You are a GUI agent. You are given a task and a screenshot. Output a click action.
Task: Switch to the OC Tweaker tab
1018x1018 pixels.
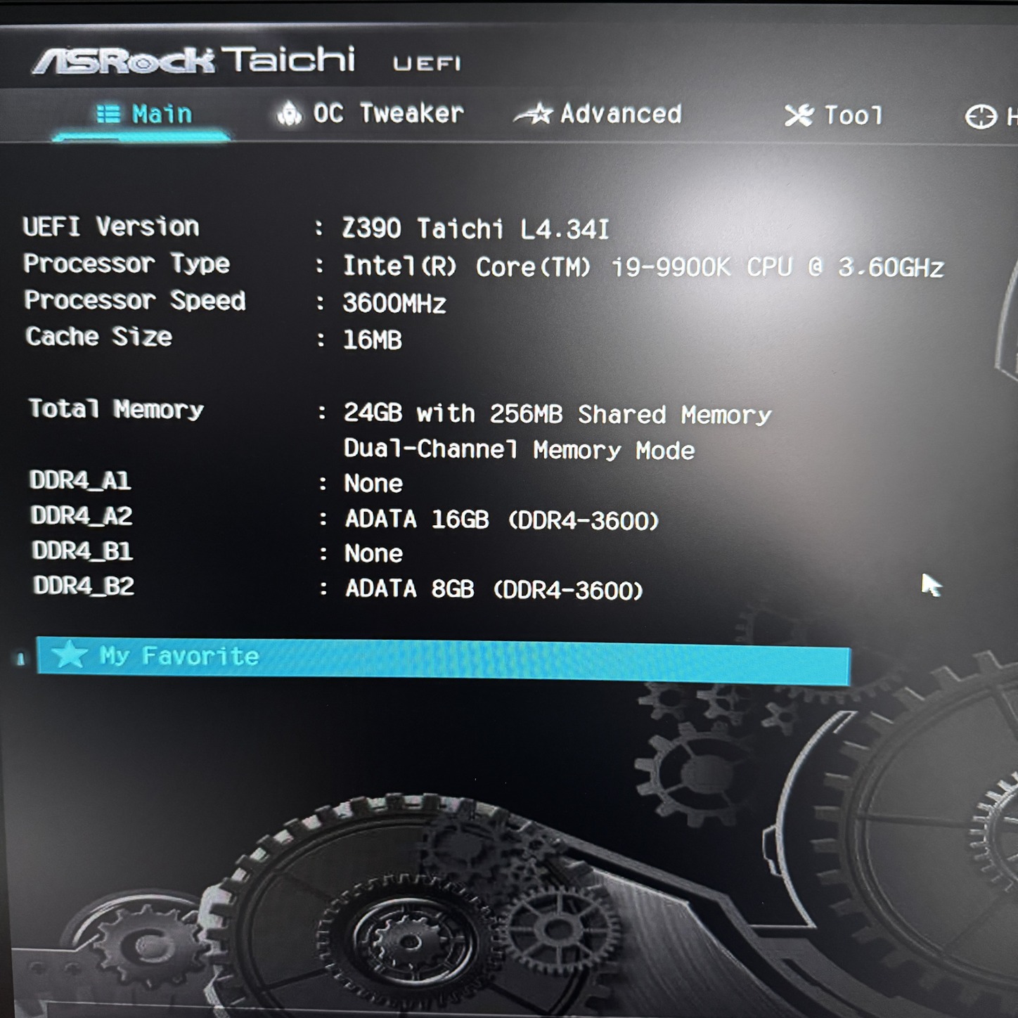(371, 113)
